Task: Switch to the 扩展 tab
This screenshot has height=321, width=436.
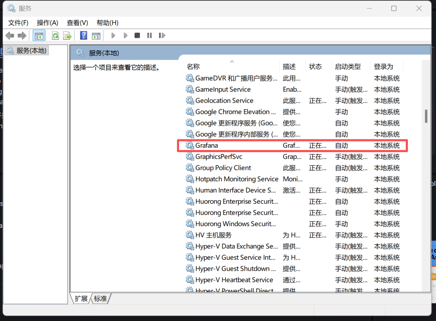Action: click(81, 299)
